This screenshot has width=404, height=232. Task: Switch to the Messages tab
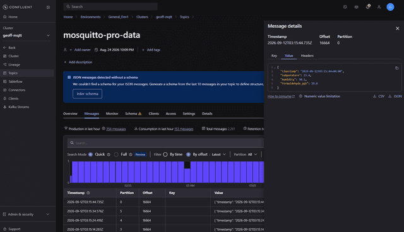tap(92, 113)
